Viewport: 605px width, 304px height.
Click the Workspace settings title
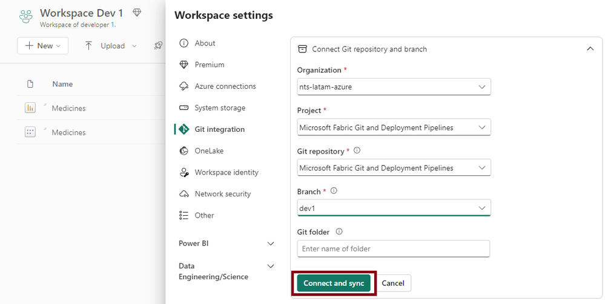223,16
